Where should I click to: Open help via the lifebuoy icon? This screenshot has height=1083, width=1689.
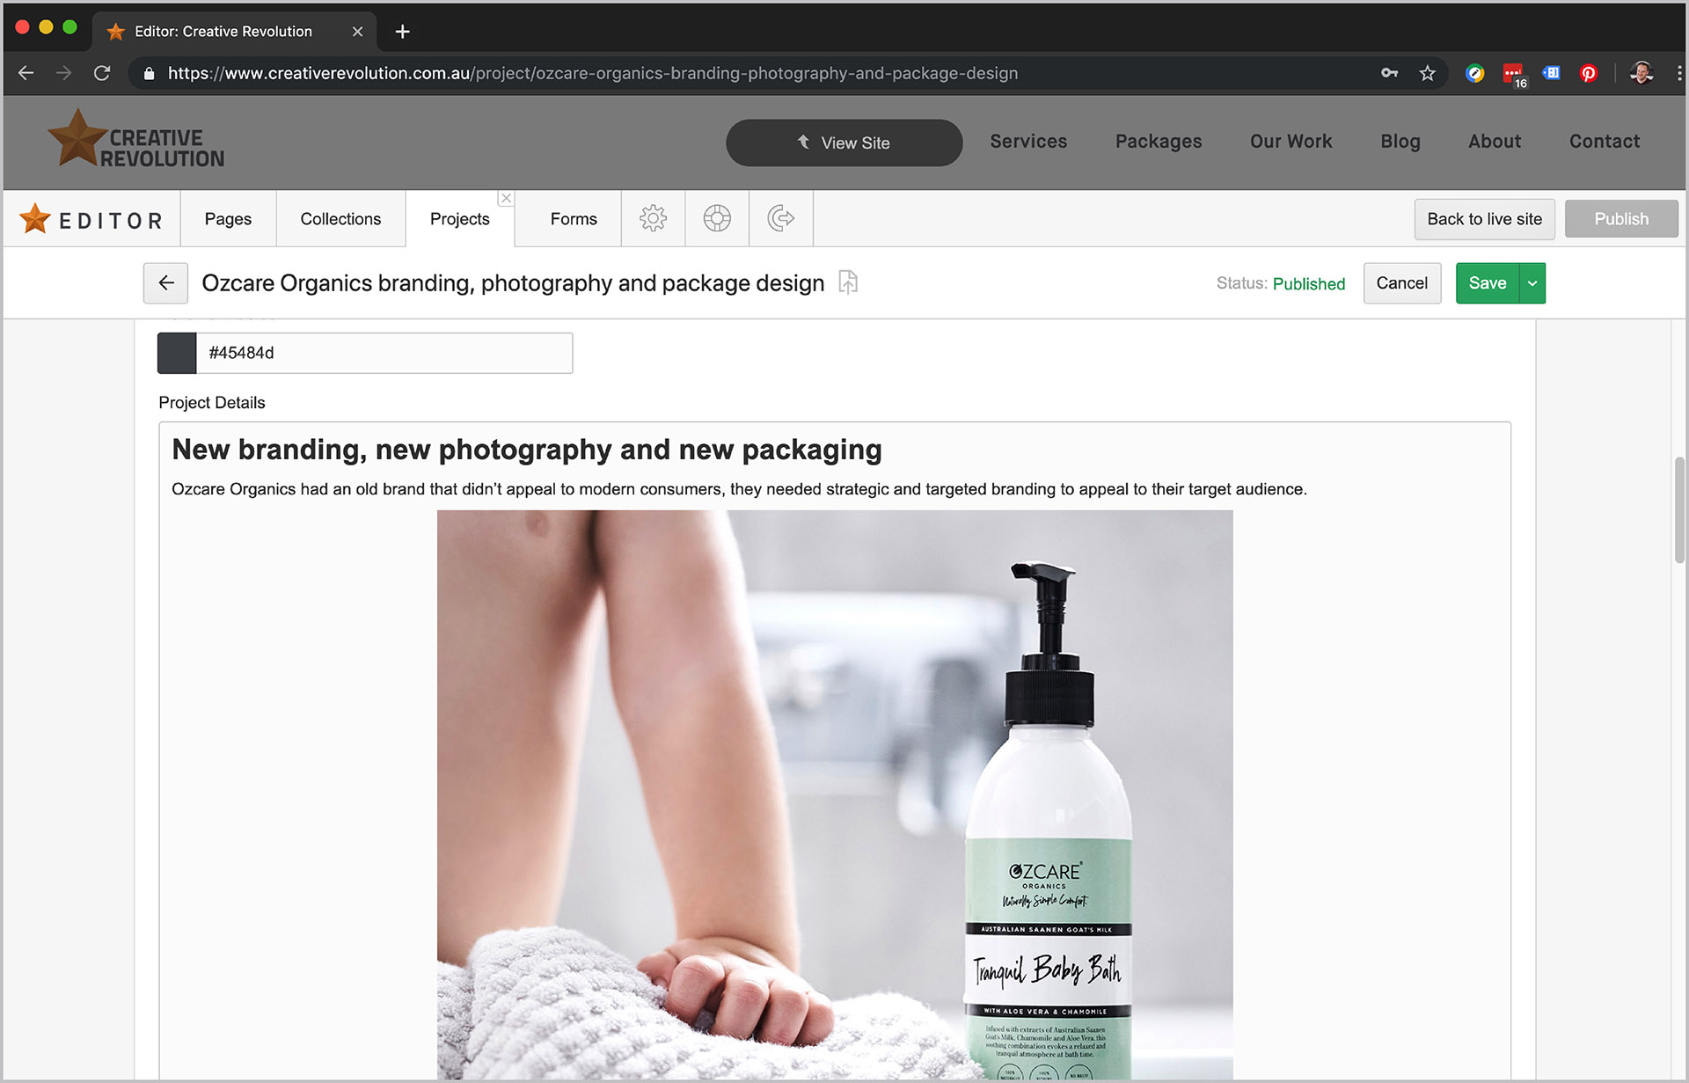click(717, 218)
